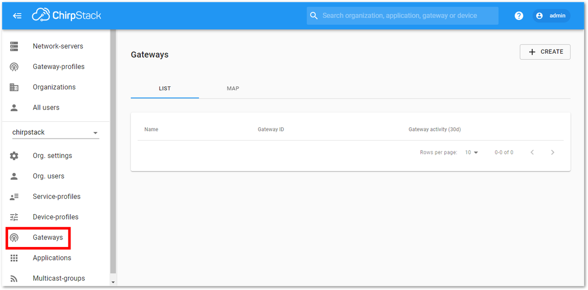Open the chirpstack organization dropdown
The image size is (588, 290).
point(56,132)
